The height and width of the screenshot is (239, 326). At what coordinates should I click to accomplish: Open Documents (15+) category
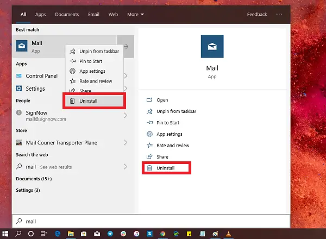[x=34, y=179]
